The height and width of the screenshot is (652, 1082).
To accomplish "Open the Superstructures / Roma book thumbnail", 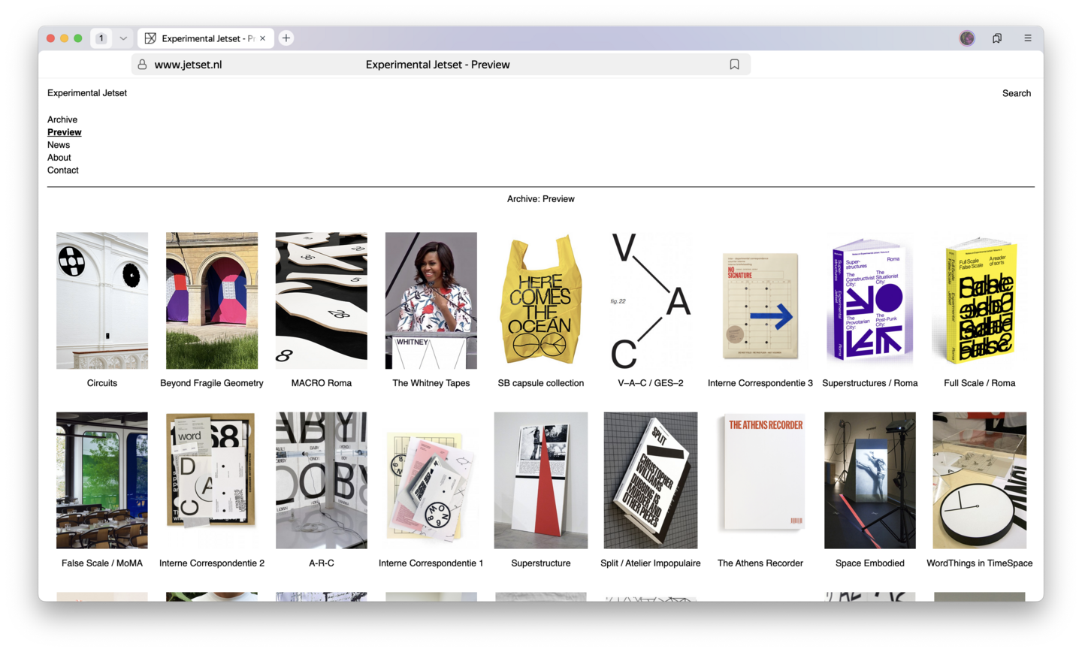I will 870,300.
